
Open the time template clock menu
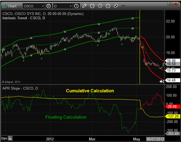coord(76,6)
